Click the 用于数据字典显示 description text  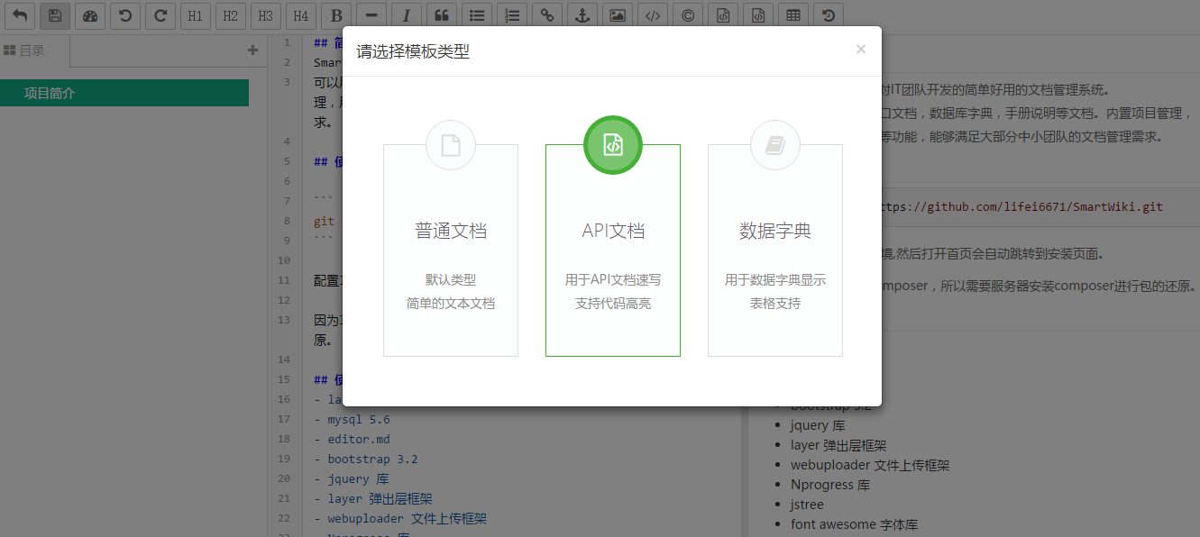point(775,280)
